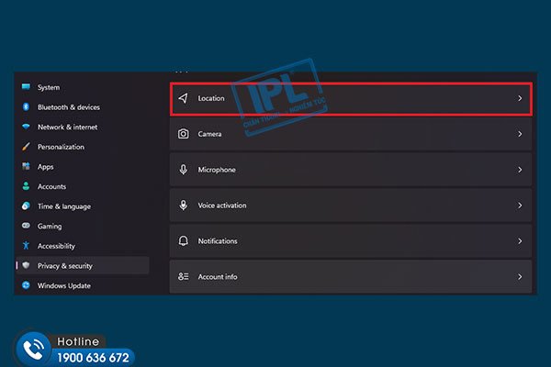Viewport: 551px width, 367px height.
Task: Expand the Account info row chevron
Action: click(x=520, y=277)
